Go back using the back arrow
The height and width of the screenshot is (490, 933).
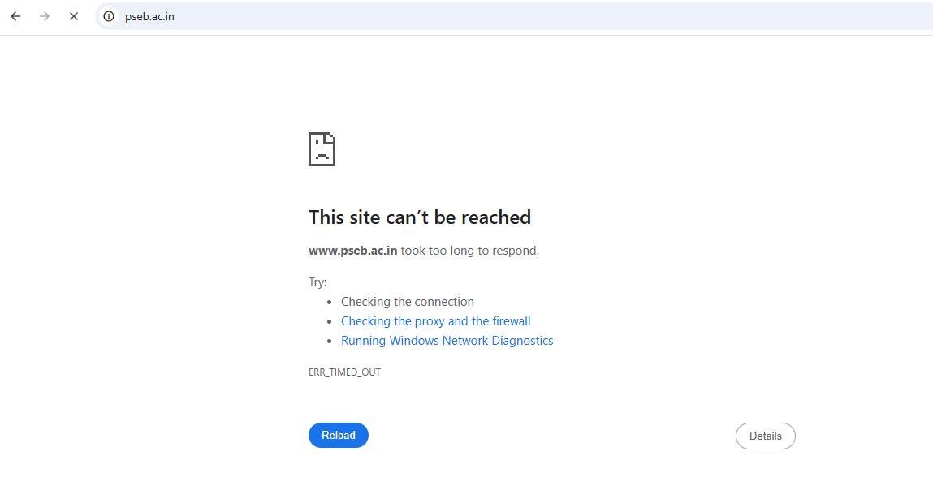[x=15, y=17]
